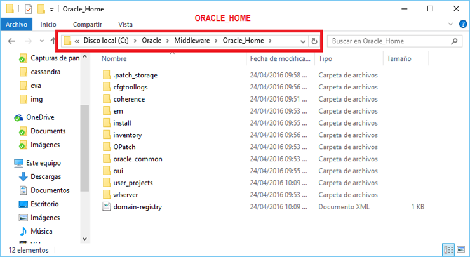Viewport: 470px width, 257px height.
Task: Open Escritorio in navigation pane
Action: point(44,204)
